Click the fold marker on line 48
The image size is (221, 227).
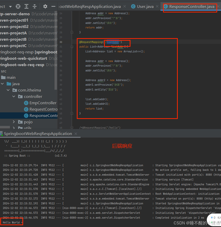coord(72,128)
